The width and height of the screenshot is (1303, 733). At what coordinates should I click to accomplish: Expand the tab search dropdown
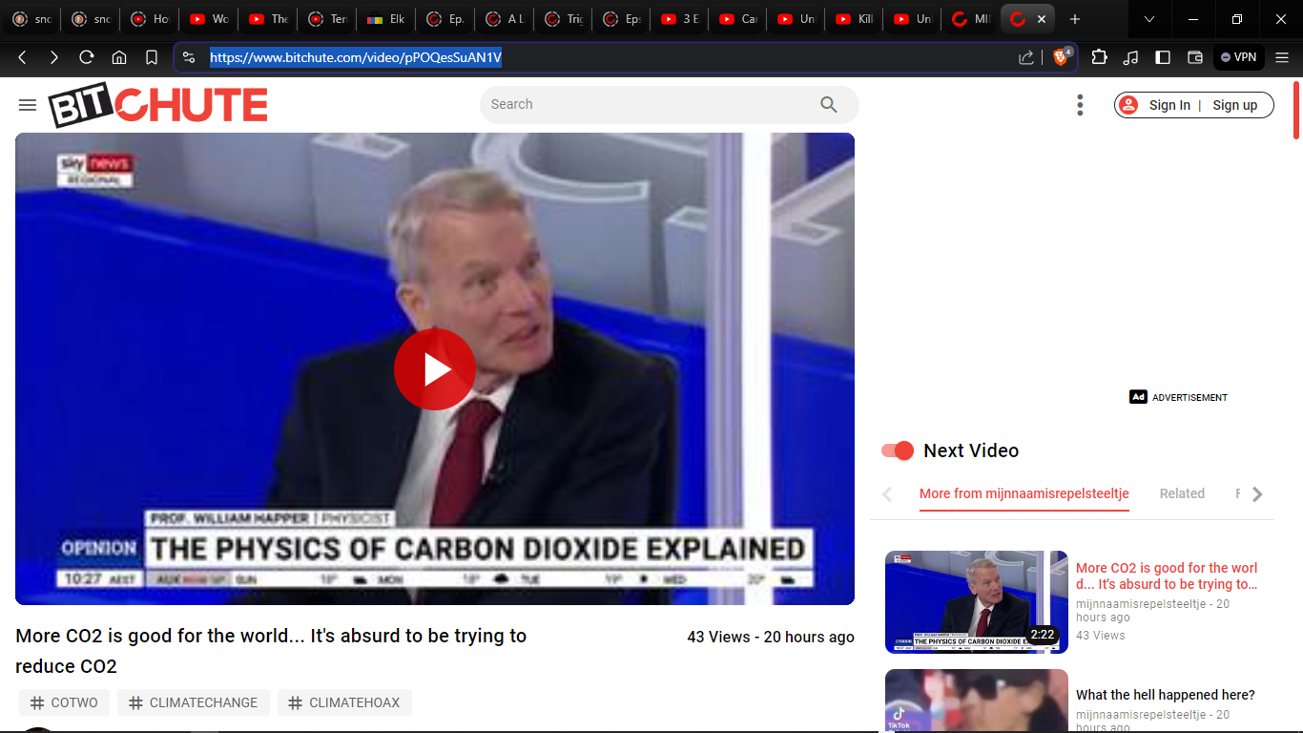pos(1149,19)
